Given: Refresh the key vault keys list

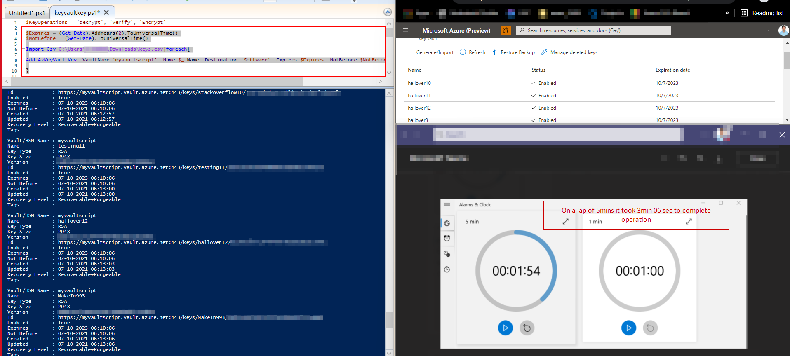Looking at the screenshot, I should coord(473,52).
